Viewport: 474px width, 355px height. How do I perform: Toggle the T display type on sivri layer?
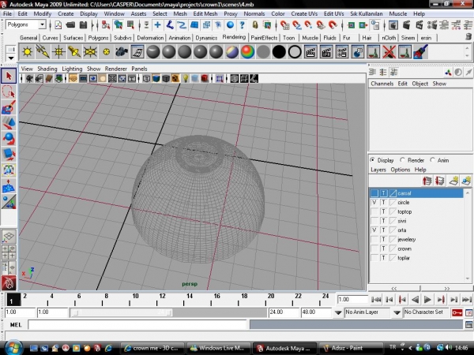tap(383, 221)
